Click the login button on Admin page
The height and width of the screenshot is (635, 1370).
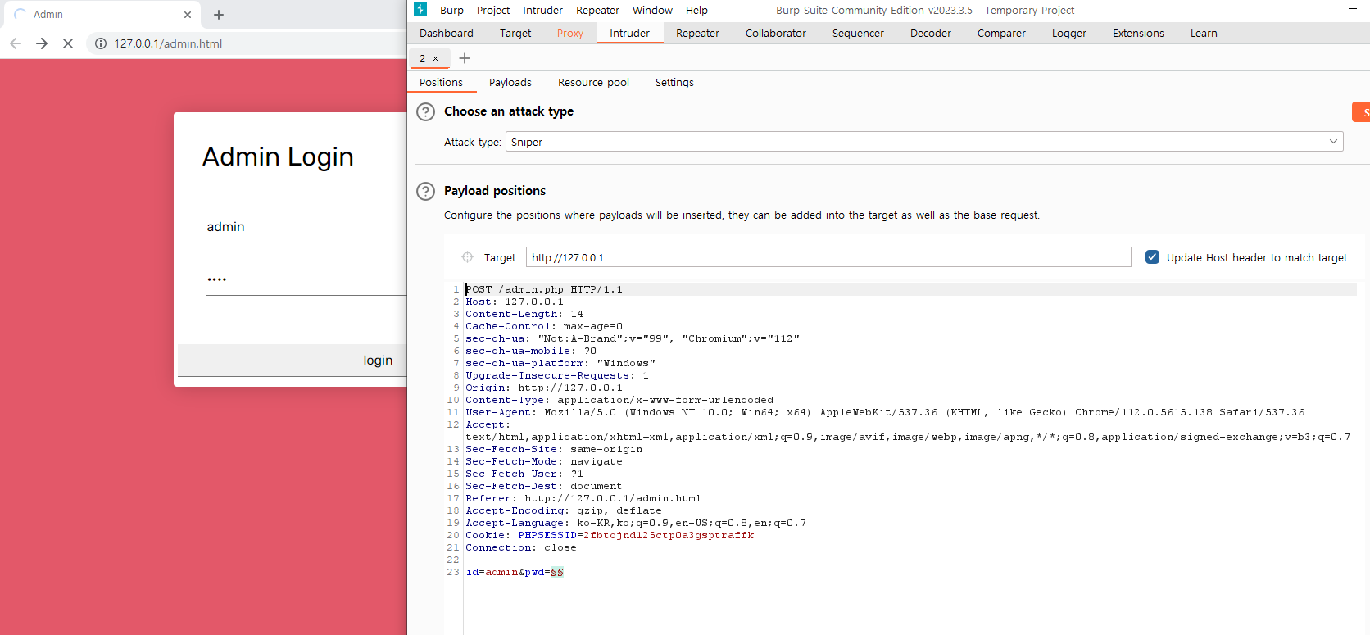292,361
